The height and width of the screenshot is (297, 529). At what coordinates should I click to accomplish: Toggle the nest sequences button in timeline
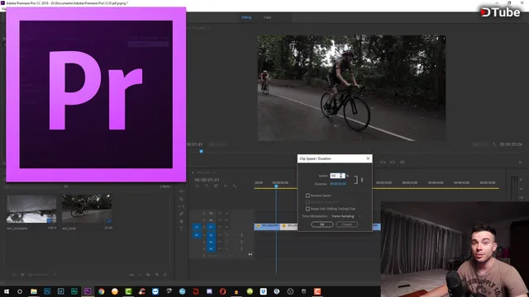coord(197,186)
